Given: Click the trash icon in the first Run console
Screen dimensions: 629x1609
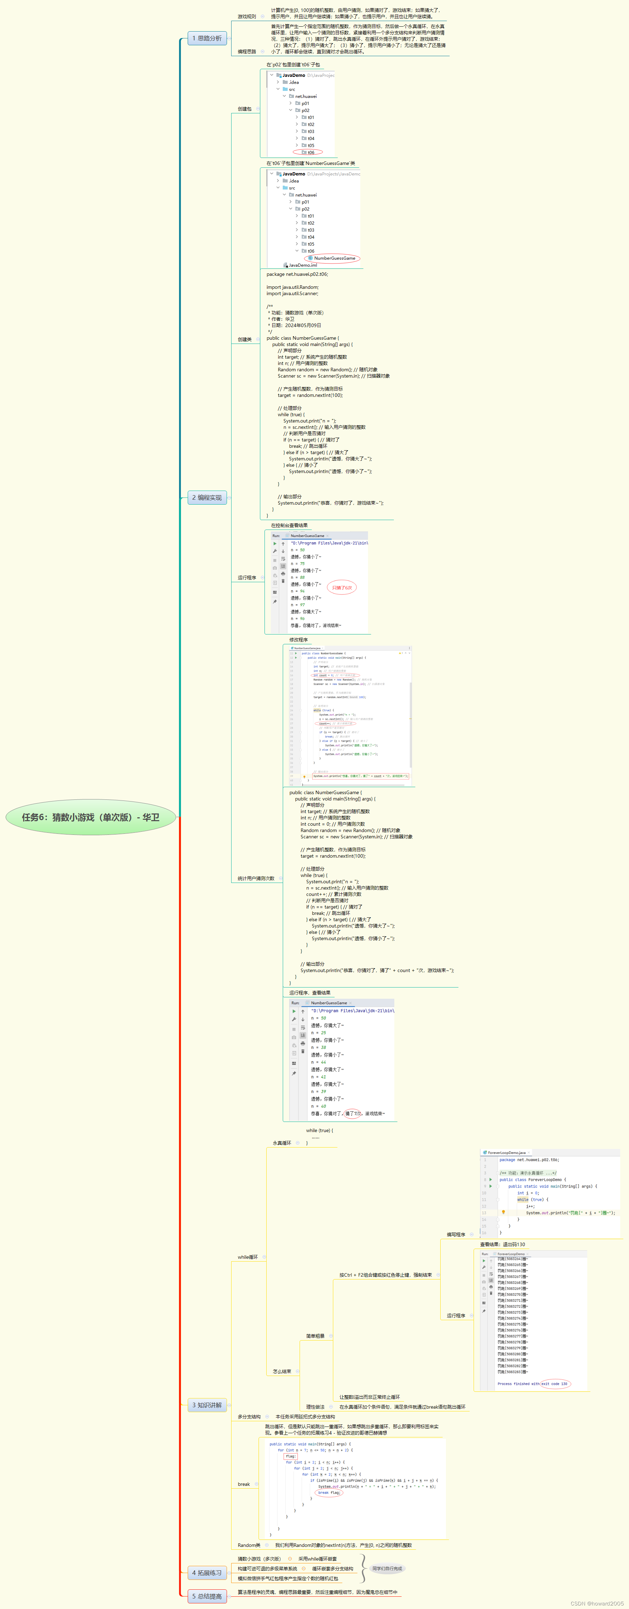Looking at the screenshot, I should (x=283, y=581).
